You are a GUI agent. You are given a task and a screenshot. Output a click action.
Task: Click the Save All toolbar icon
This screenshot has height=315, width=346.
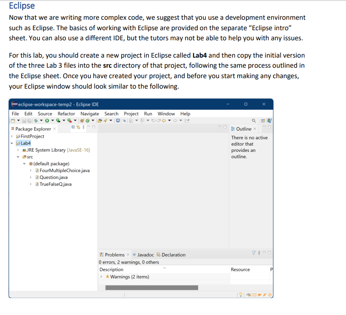29,121
